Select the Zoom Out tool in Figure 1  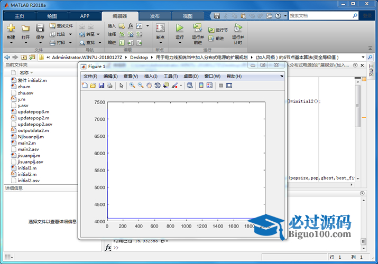click(x=141, y=86)
